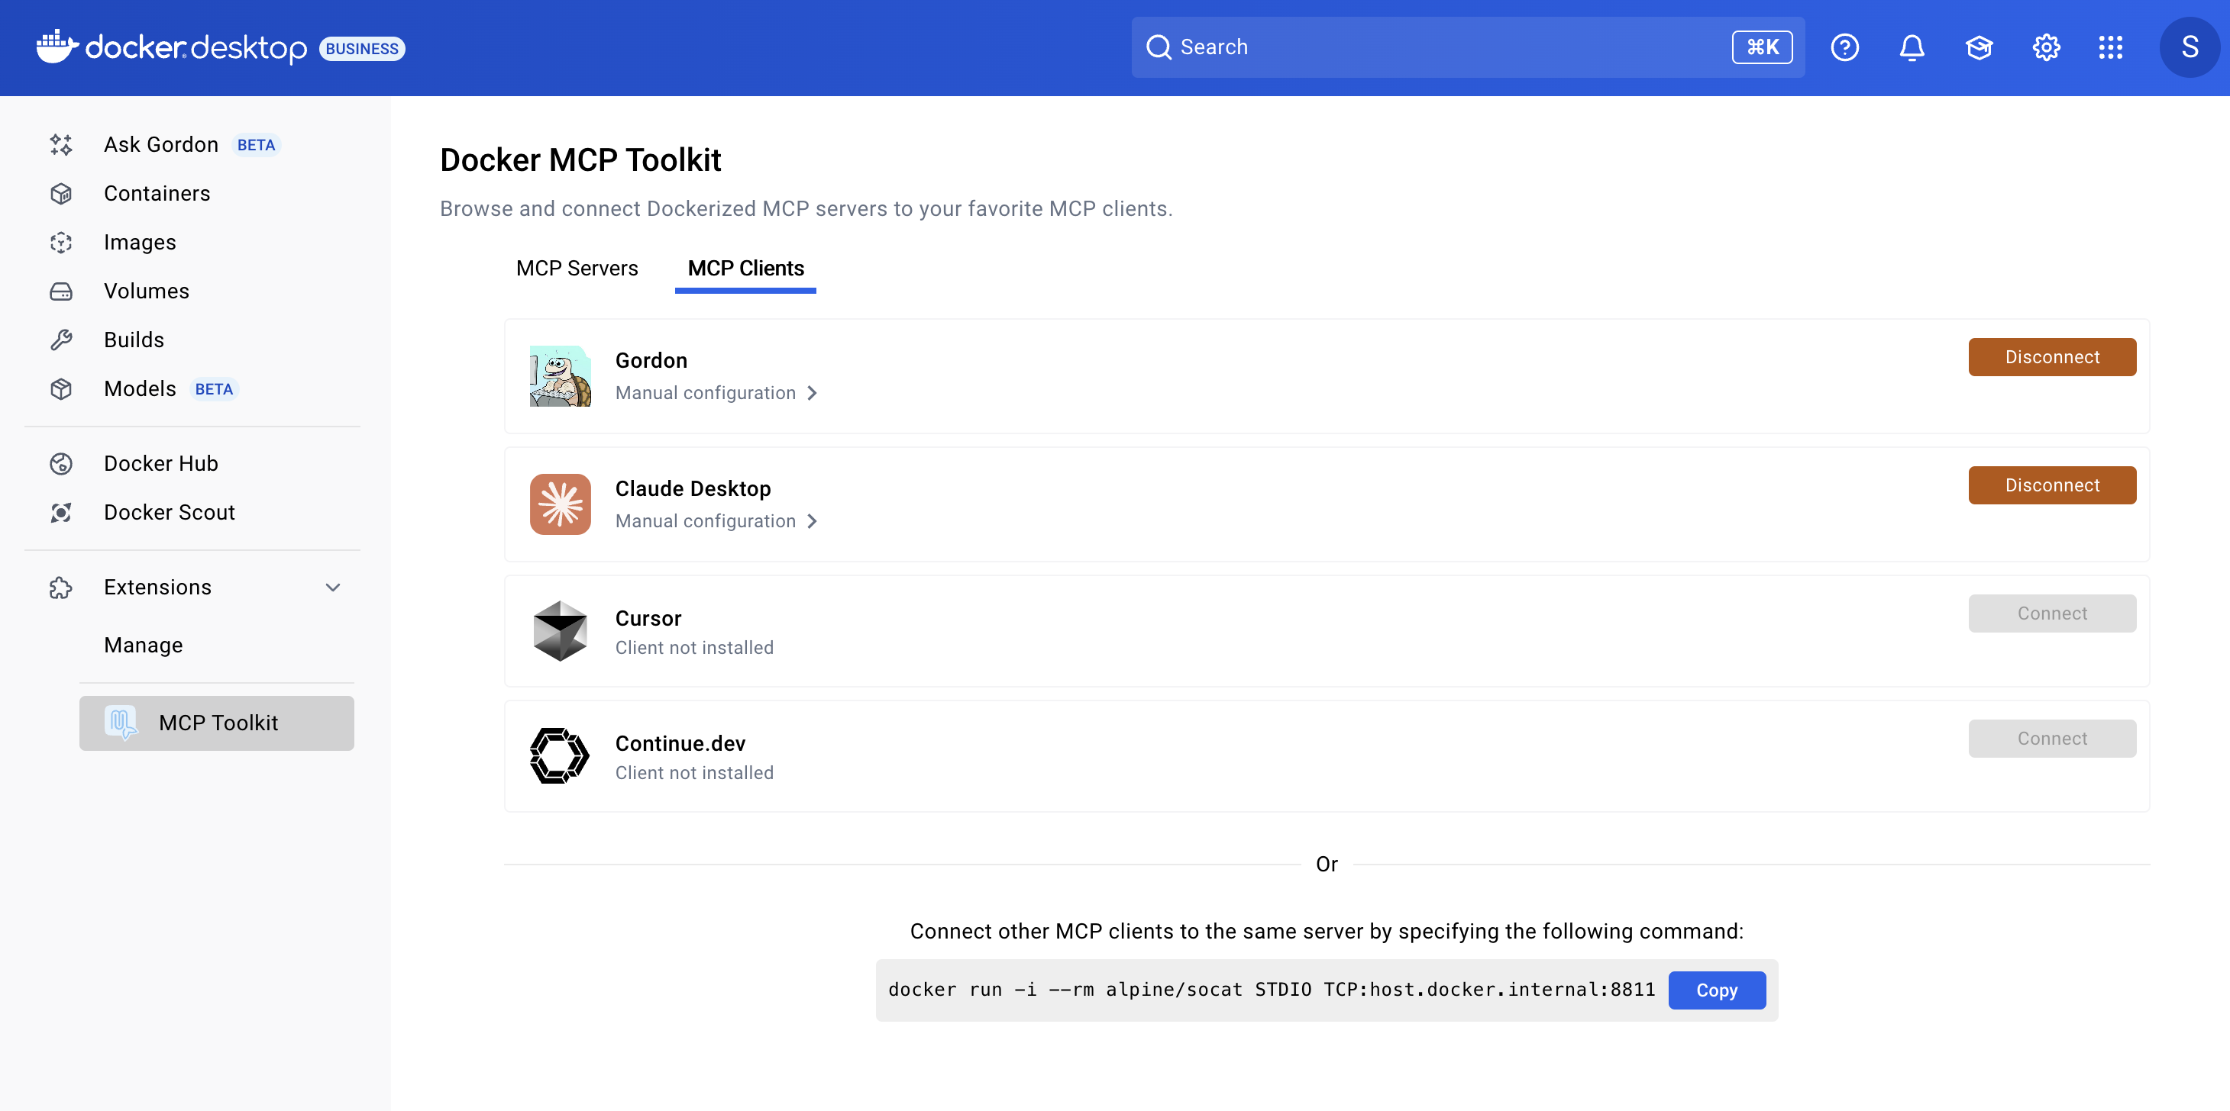Click the "Browse and connect Dockerized MCP servers" description
This screenshot has width=2230, height=1111.
(806, 208)
